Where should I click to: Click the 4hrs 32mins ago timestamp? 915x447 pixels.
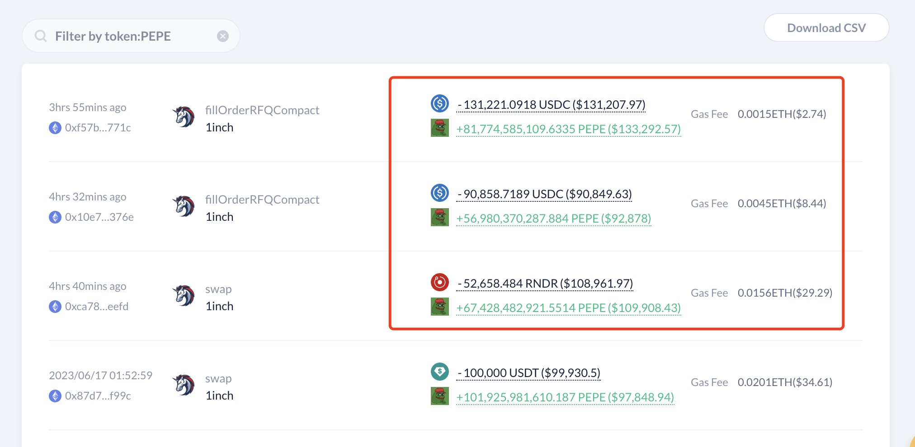[88, 197]
